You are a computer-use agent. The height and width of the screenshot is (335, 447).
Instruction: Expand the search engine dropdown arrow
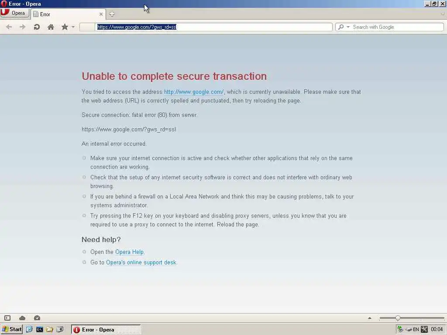coord(348,27)
